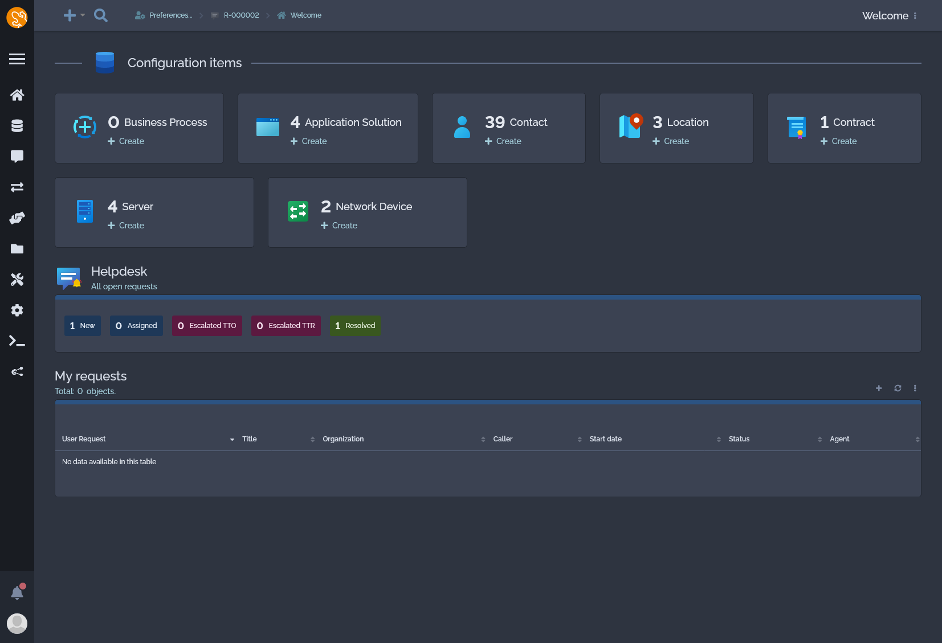Image resolution: width=942 pixels, height=643 pixels.
Task: Refresh the My requests table
Action: point(897,388)
